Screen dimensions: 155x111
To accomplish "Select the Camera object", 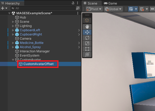I will 25,39.
